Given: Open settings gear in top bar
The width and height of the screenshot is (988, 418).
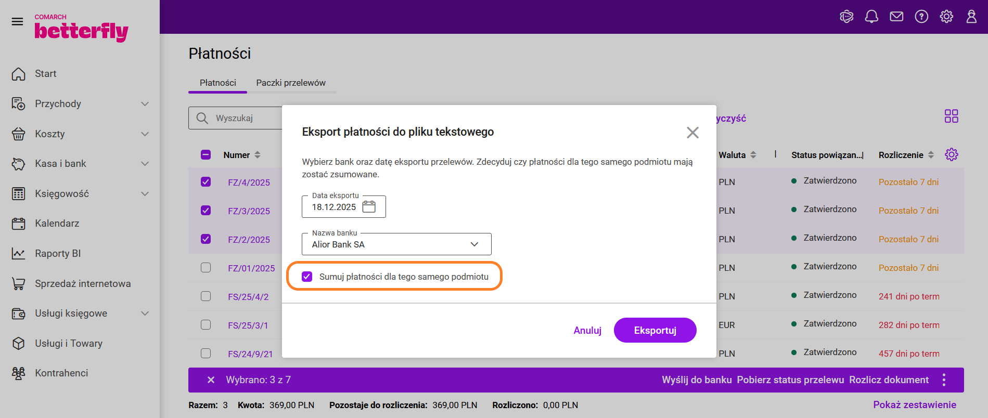Looking at the screenshot, I should pos(946,17).
